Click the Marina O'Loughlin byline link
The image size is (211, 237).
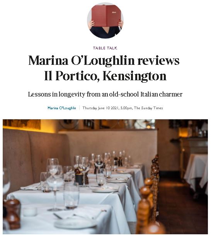[62, 108]
